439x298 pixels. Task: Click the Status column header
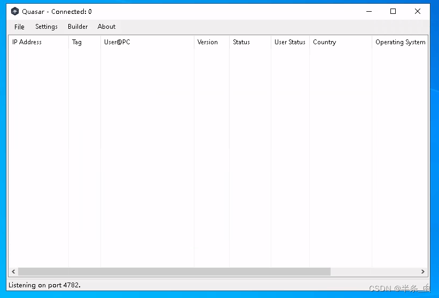click(x=250, y=42)
